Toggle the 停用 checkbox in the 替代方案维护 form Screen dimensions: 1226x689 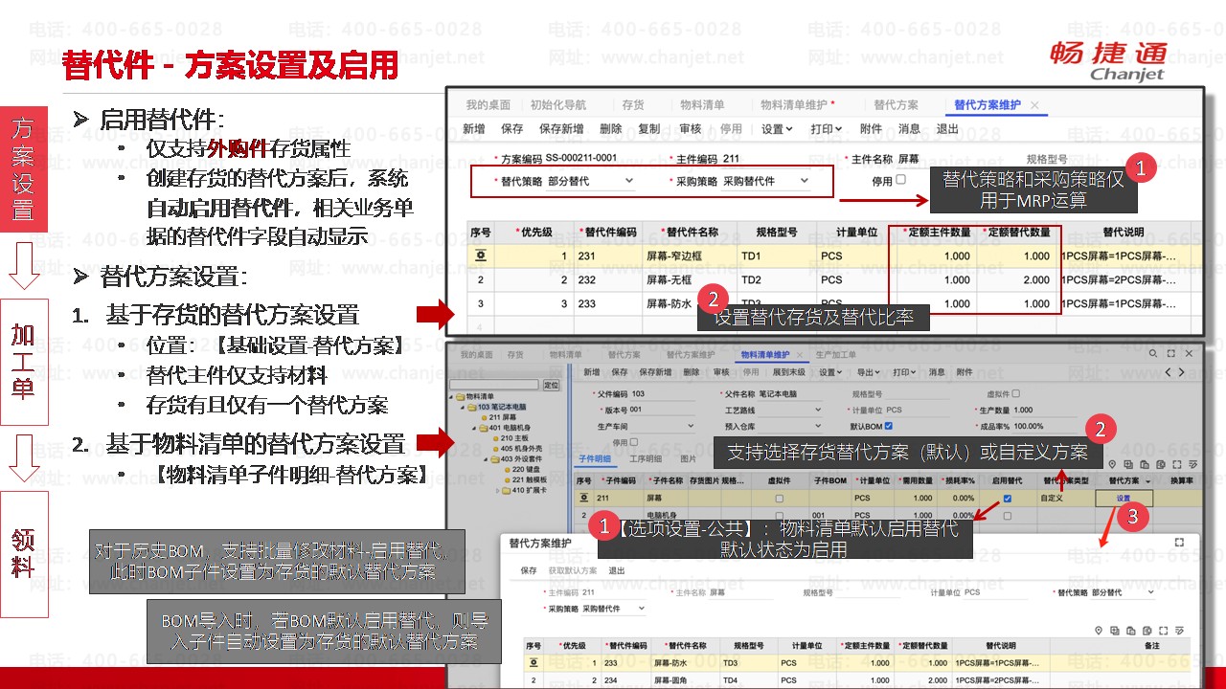click(900, 179)
